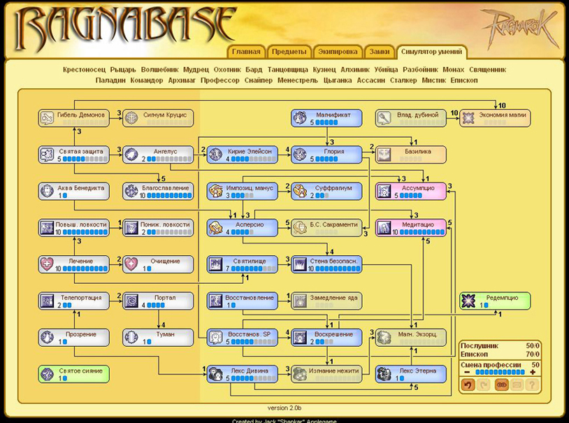The width and height of the screenshot is (569, 423).
Task: Select the Ассумпцио skill icon
Action: [x=384, y=192]
